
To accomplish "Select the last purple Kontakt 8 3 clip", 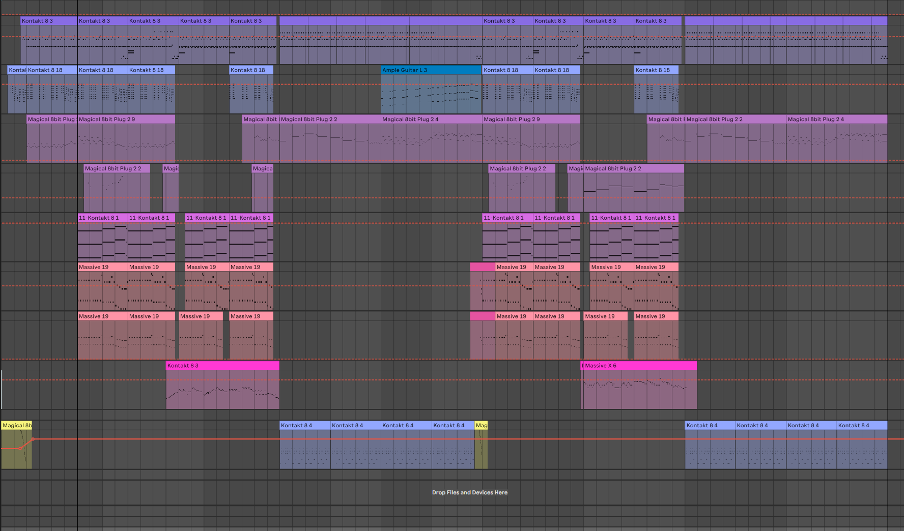I will (x=658, y=40).
